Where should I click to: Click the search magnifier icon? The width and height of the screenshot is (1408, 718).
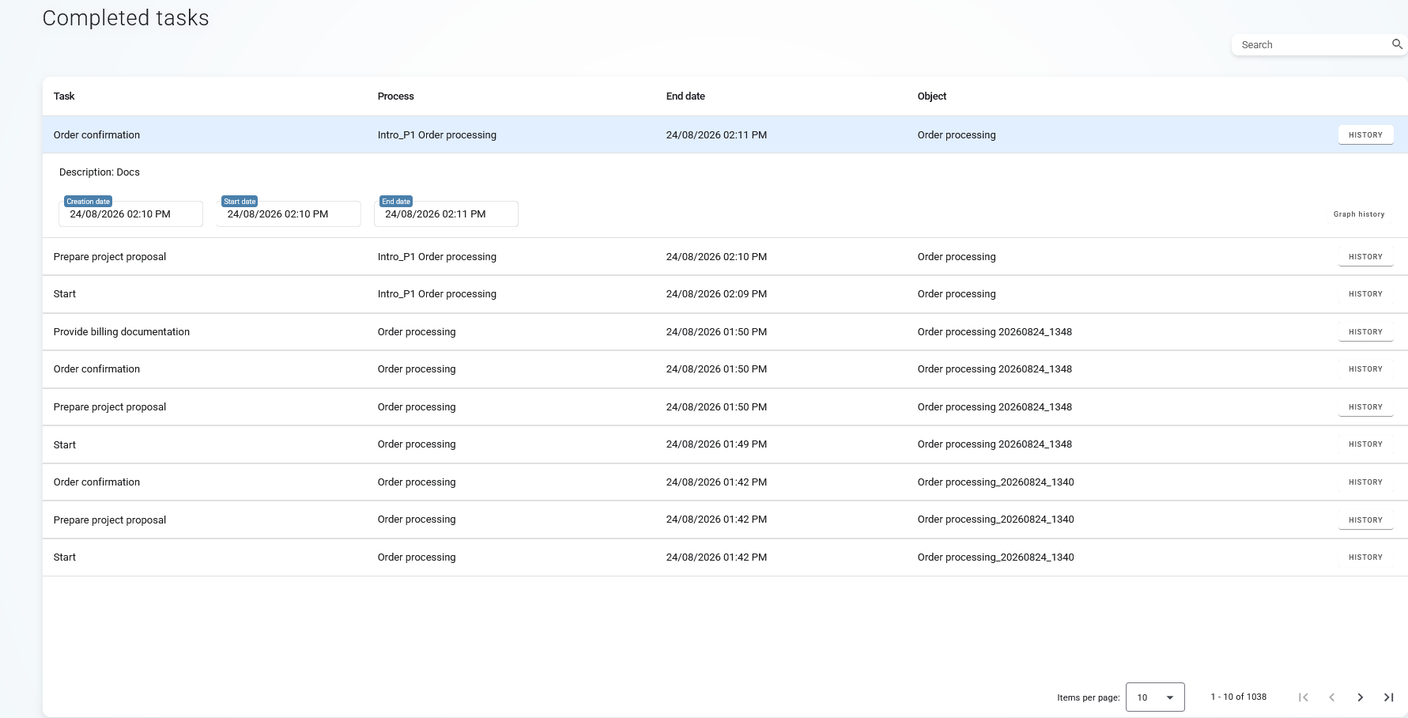click(x=1397, y=44)
